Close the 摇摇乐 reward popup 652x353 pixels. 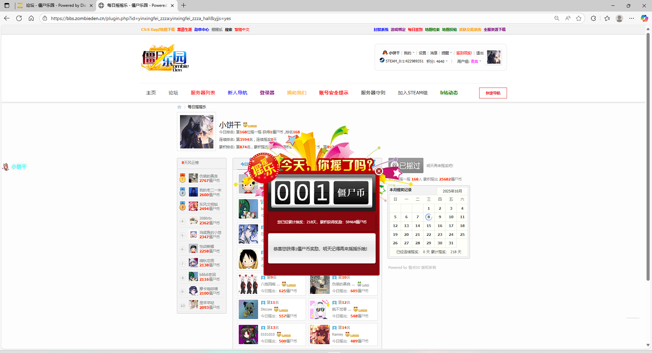[x=379, y=171]
